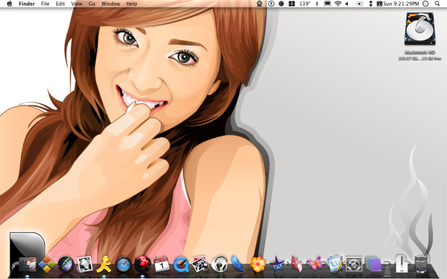Open the File menu
447x279 pixels.
(45, 4)
